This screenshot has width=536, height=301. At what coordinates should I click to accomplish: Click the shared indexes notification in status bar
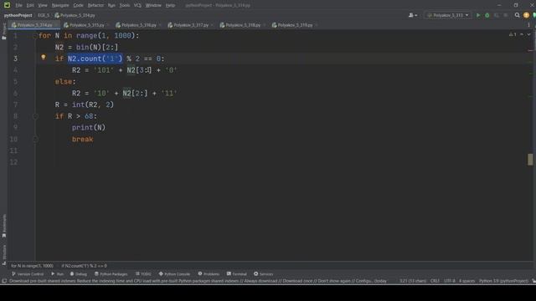pyautogui.click(x=198, y=281)
